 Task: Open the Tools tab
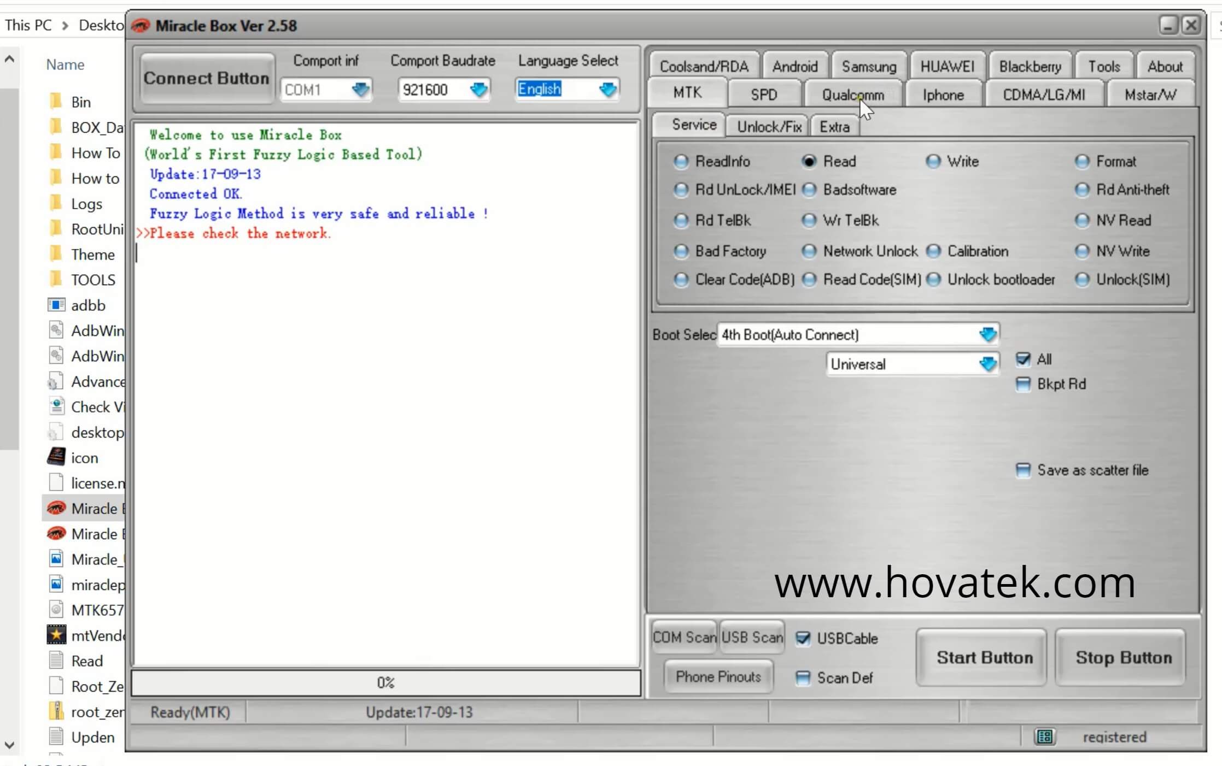[x=1104, y=66]
